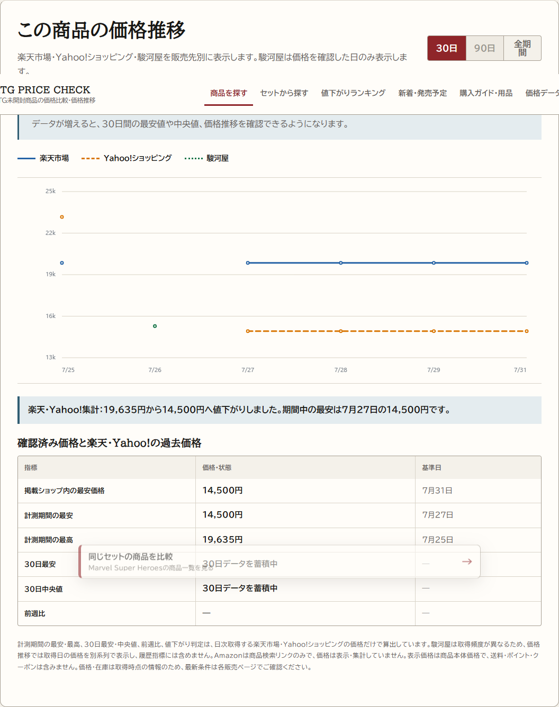Click the 確認済み価格と楽天・Yahoo!の過去価格 heading
Viewport: 559px width, 707px height.
[110, 443]
